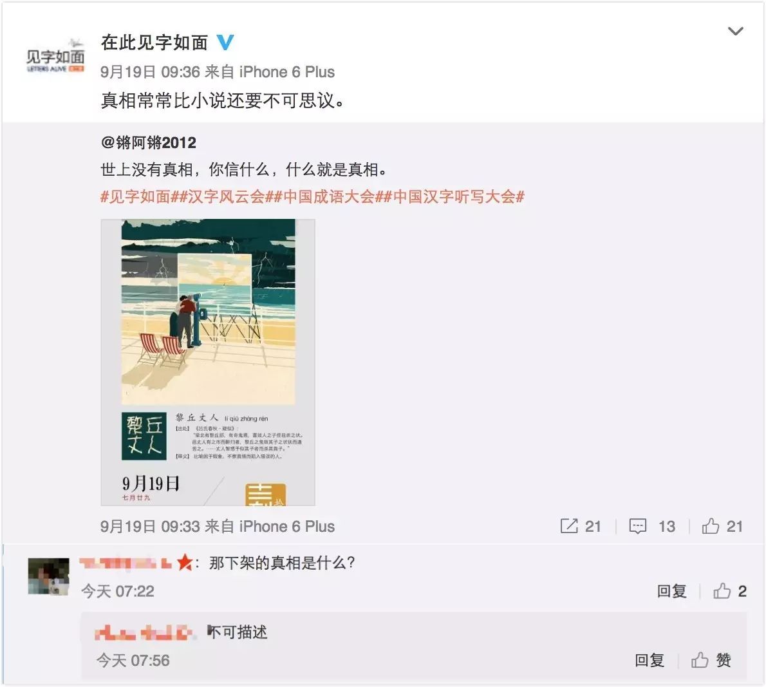This screenshot has height=687, width=766.
Task: Enlarge the 黎丘丈人 calendar image
Action: (x=208, y=362)
